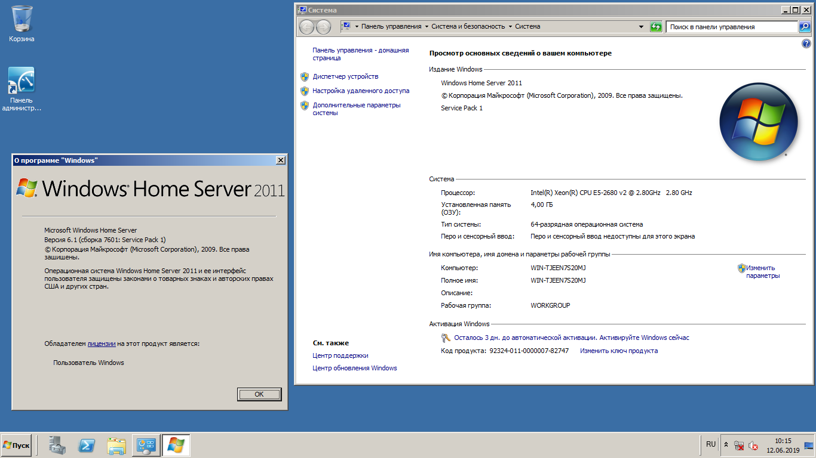Switch to the Control Panel taskbar window
Screen dimensions: 816x458
click(x=146, y=445)
